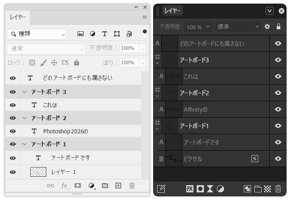291x200 pixels.
Task: Click the レイヤー 1 layer thumbnail
Action: [x=38, y=172]
